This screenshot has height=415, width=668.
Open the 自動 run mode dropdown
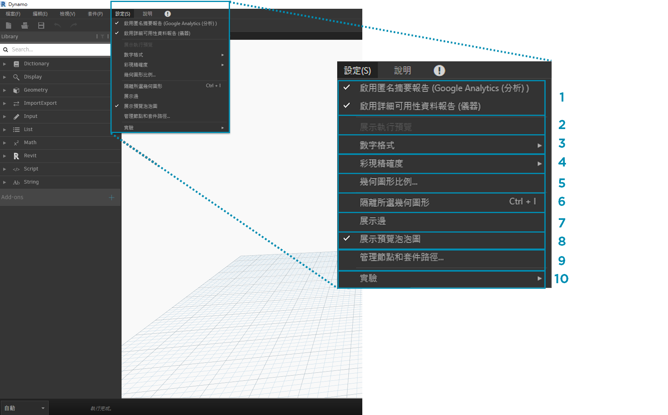coord(24,408)
